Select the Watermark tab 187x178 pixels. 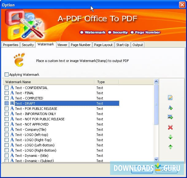(x=46, y=44)
